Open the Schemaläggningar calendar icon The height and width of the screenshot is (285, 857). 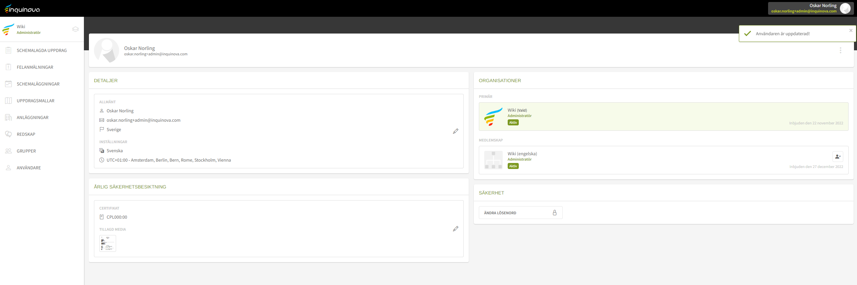coord(8,84)
